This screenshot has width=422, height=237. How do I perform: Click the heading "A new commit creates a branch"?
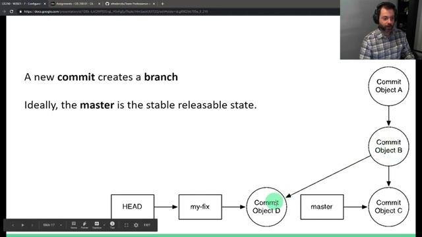(101, 77)
